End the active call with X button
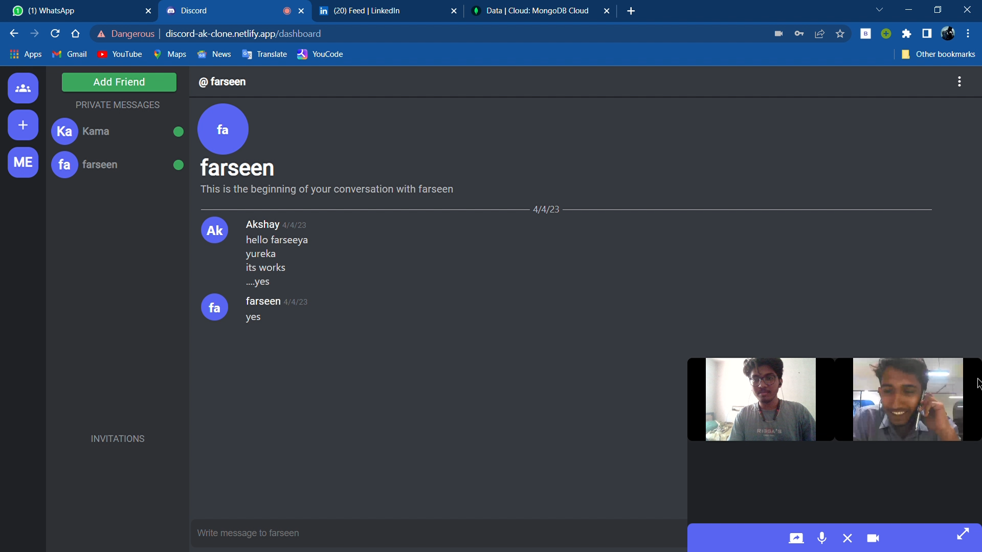Image resolution: width=982 pixels, height=552 pixels. pyautogui.click(x=848, y=537)
